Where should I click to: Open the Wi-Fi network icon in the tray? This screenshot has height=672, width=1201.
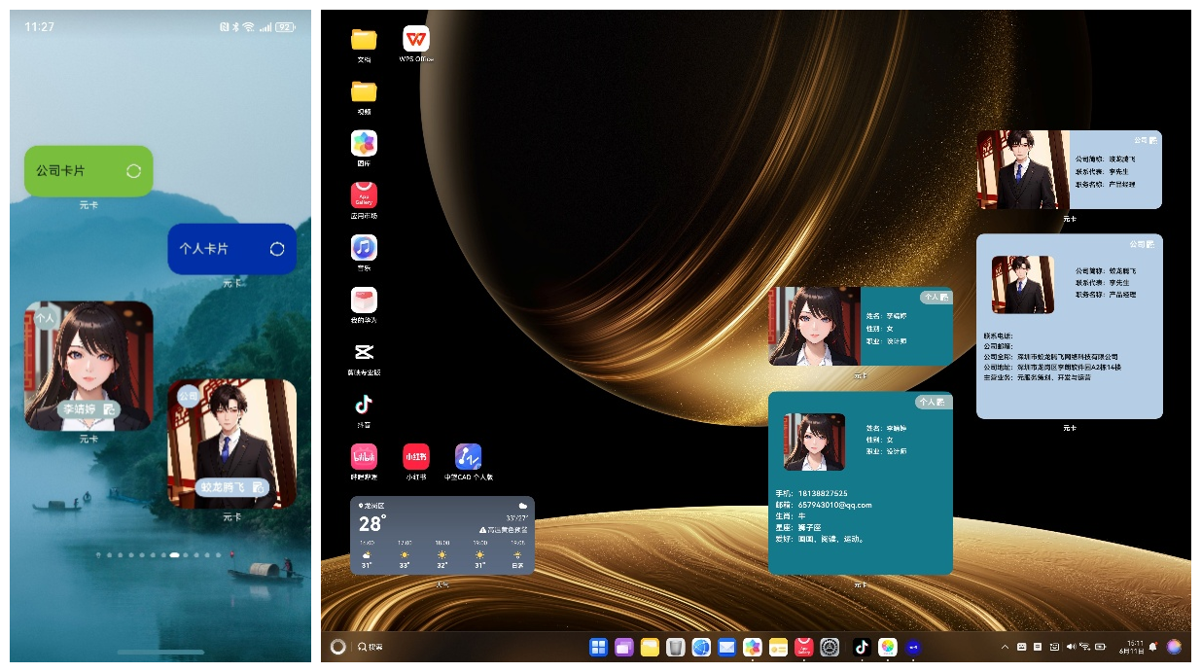pos(1084,647)
